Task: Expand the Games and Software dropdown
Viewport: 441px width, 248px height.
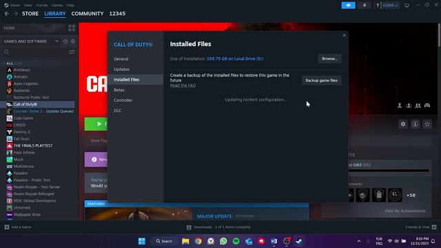Action: pyautogui.click(x=57, y=41)
